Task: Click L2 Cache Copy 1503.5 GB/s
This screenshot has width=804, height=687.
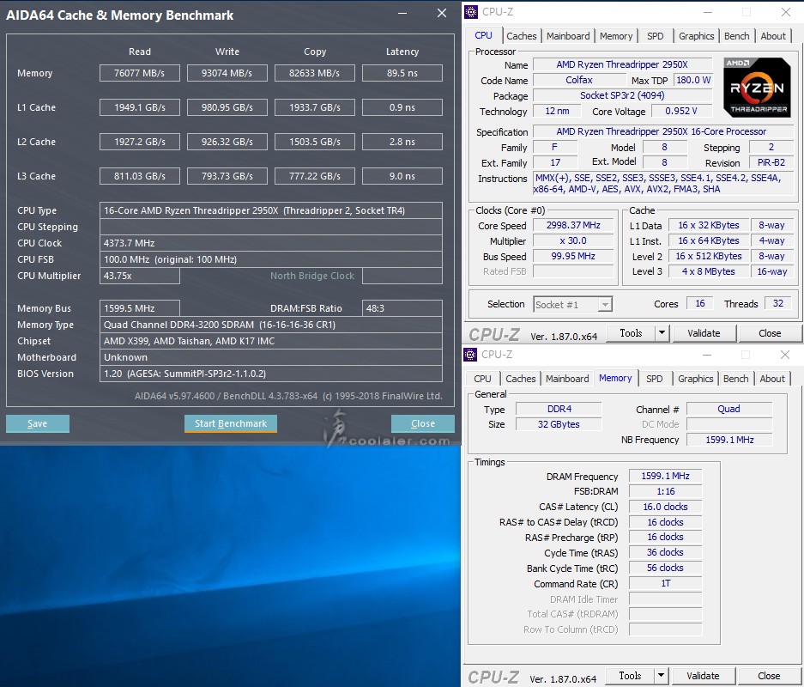Action: [315, 142]
